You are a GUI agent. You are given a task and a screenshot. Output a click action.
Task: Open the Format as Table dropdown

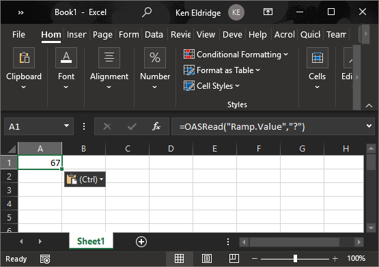(x=222, y=70)
